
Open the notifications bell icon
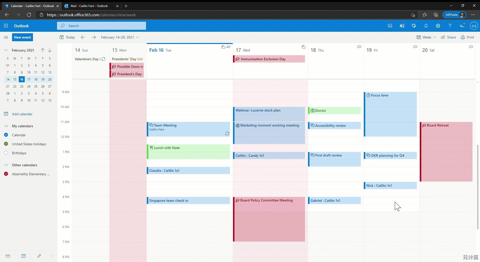tap(426, 26)
